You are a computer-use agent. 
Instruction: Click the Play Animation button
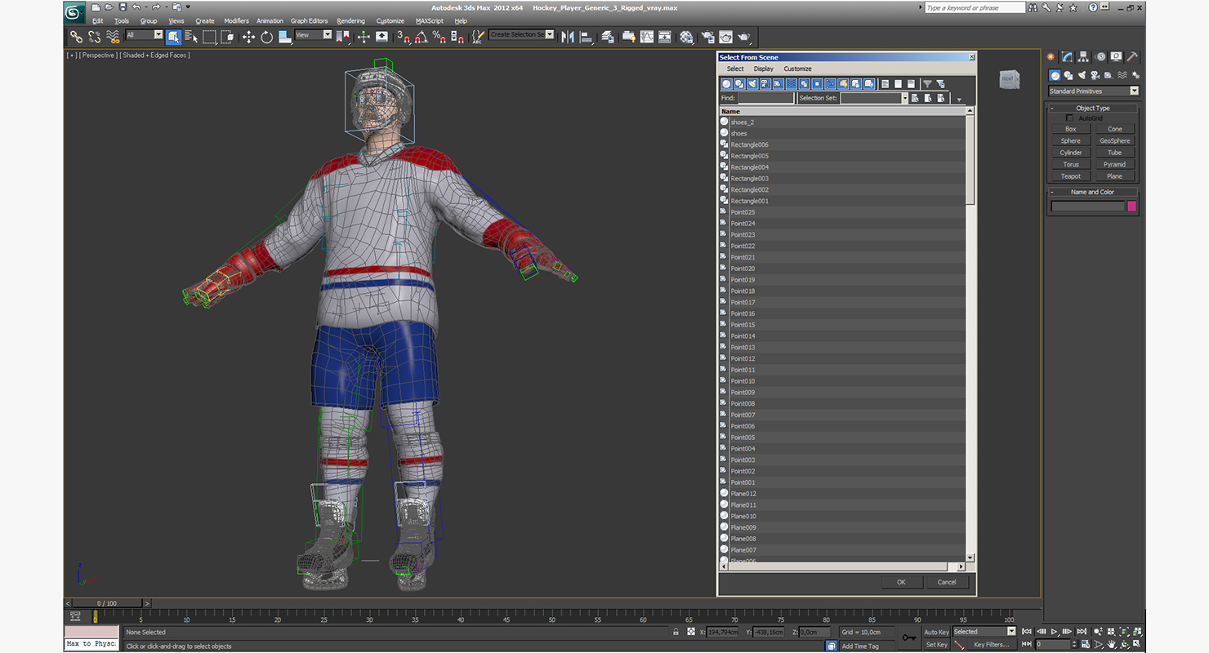click(x=1055, y=632)
